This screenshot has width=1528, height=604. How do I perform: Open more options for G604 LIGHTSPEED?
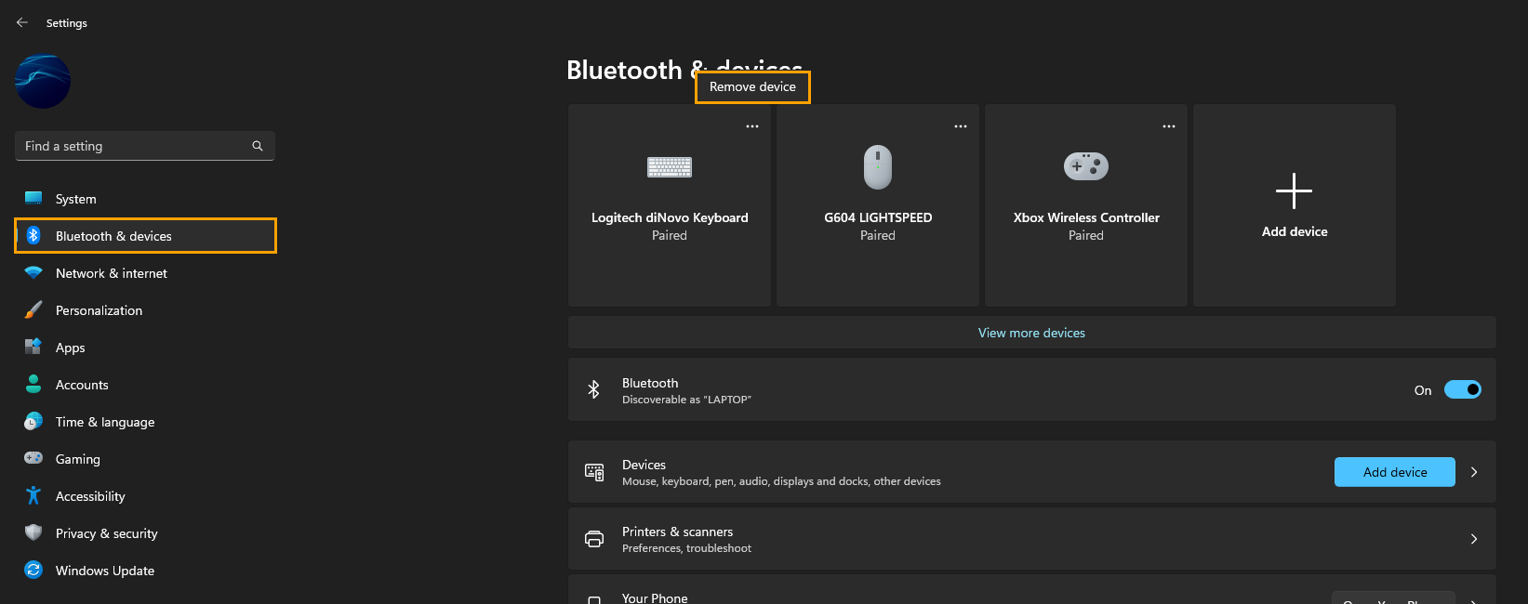tap(961, 126)
